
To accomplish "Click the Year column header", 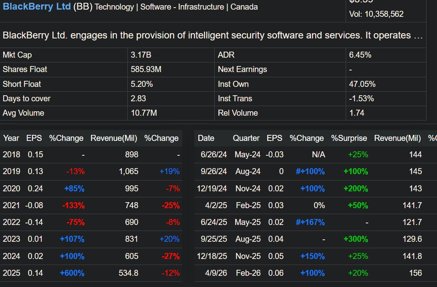I will click(11, 138).
